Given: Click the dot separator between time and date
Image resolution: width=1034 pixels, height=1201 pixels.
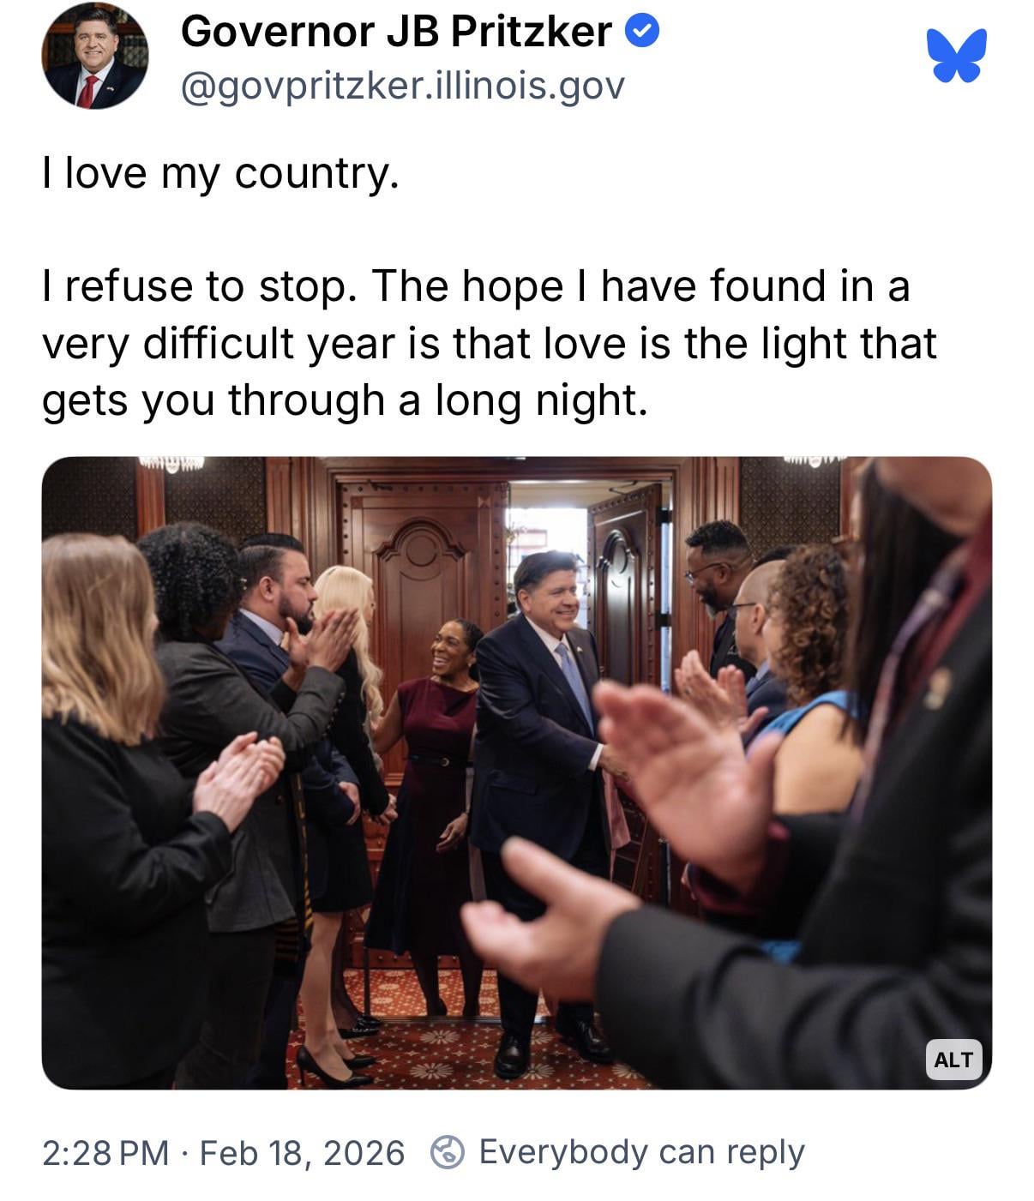Looking at the screenshot, I should click(x=184, y=1153).
